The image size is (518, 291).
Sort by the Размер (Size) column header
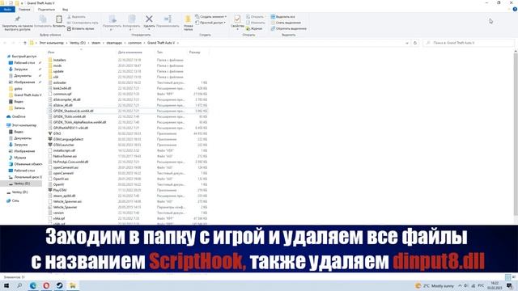(194, 52)
